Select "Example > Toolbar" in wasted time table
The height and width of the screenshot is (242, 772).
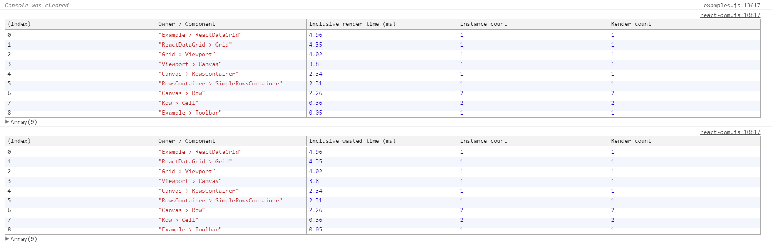(190, 229)
